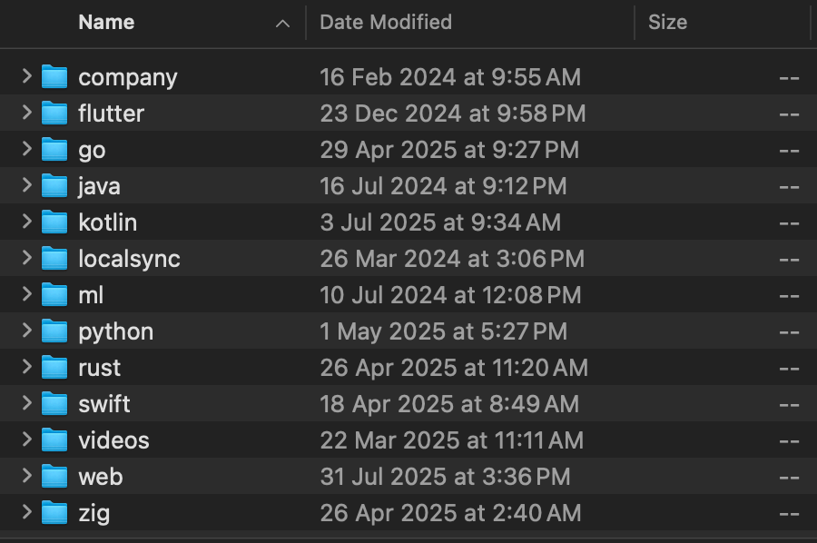Screen dimensions: 817x543
Task: Sort by the Size column header
Action: click(667, 23)
